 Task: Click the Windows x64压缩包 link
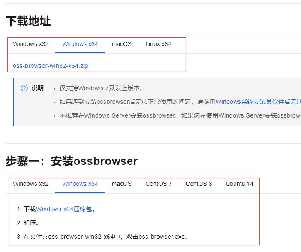click(64, 209)
